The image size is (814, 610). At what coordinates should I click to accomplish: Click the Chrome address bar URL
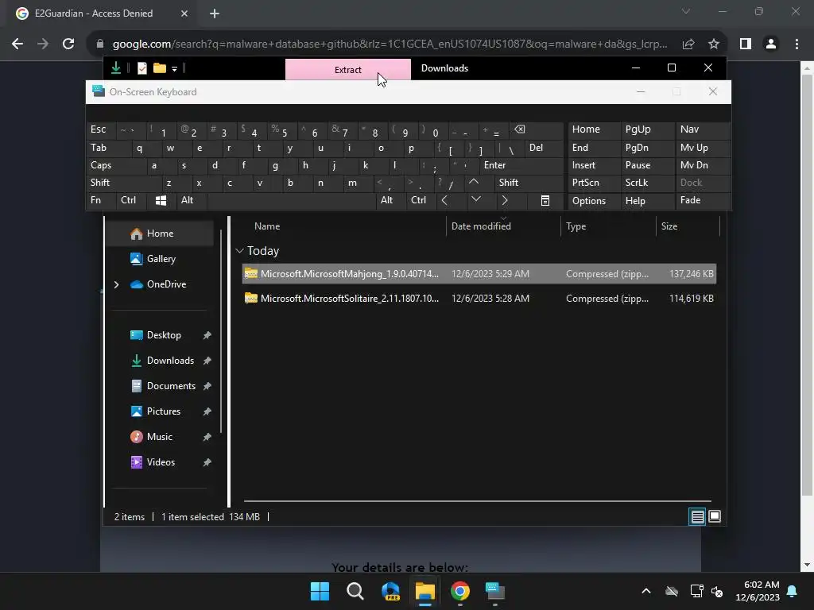click(x=390, y=44)
